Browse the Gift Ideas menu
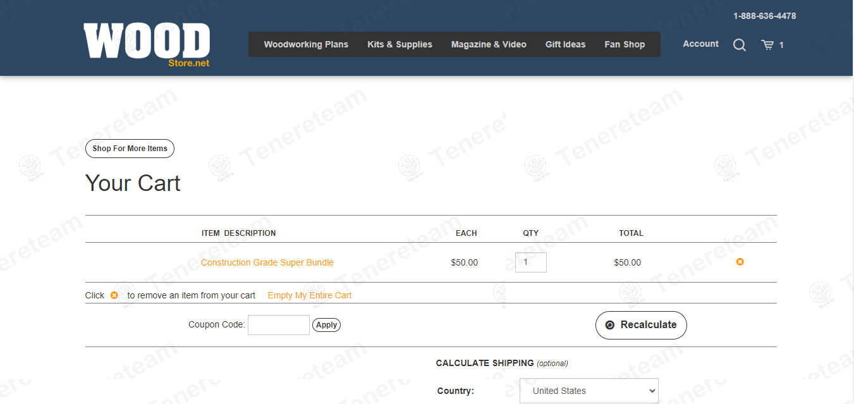This screenshot has height=404, width=854. (x=565, y=44)
